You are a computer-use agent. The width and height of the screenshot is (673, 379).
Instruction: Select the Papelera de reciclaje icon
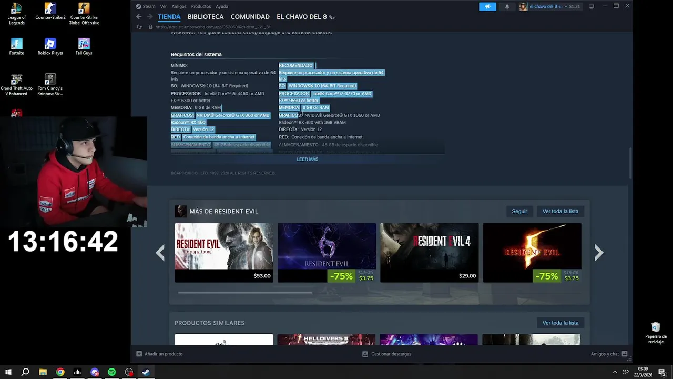coord(656,333)
